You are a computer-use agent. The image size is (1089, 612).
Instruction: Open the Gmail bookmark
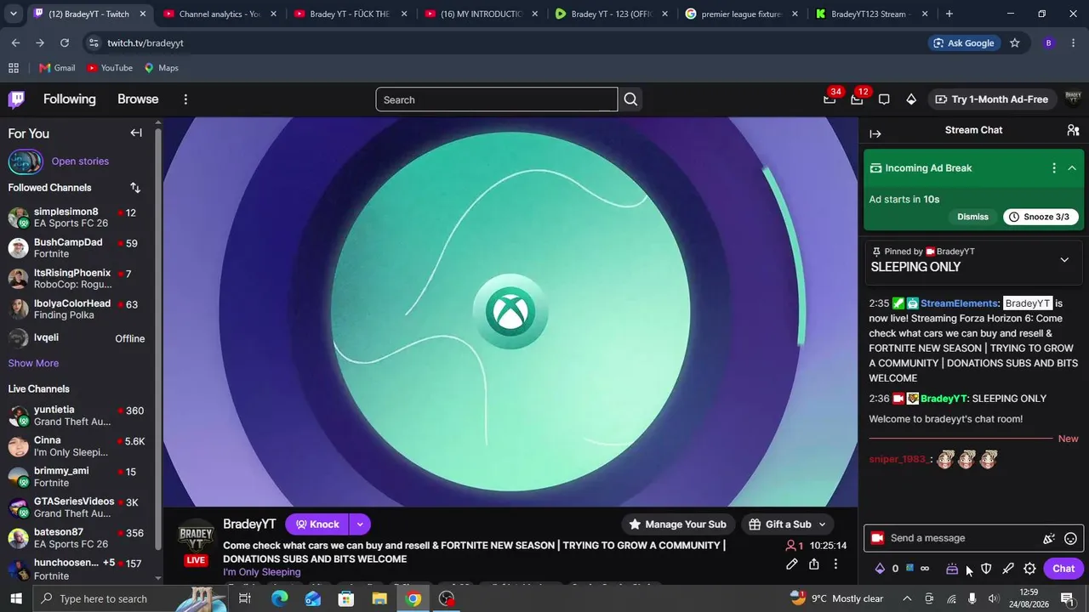pos(57,68)
